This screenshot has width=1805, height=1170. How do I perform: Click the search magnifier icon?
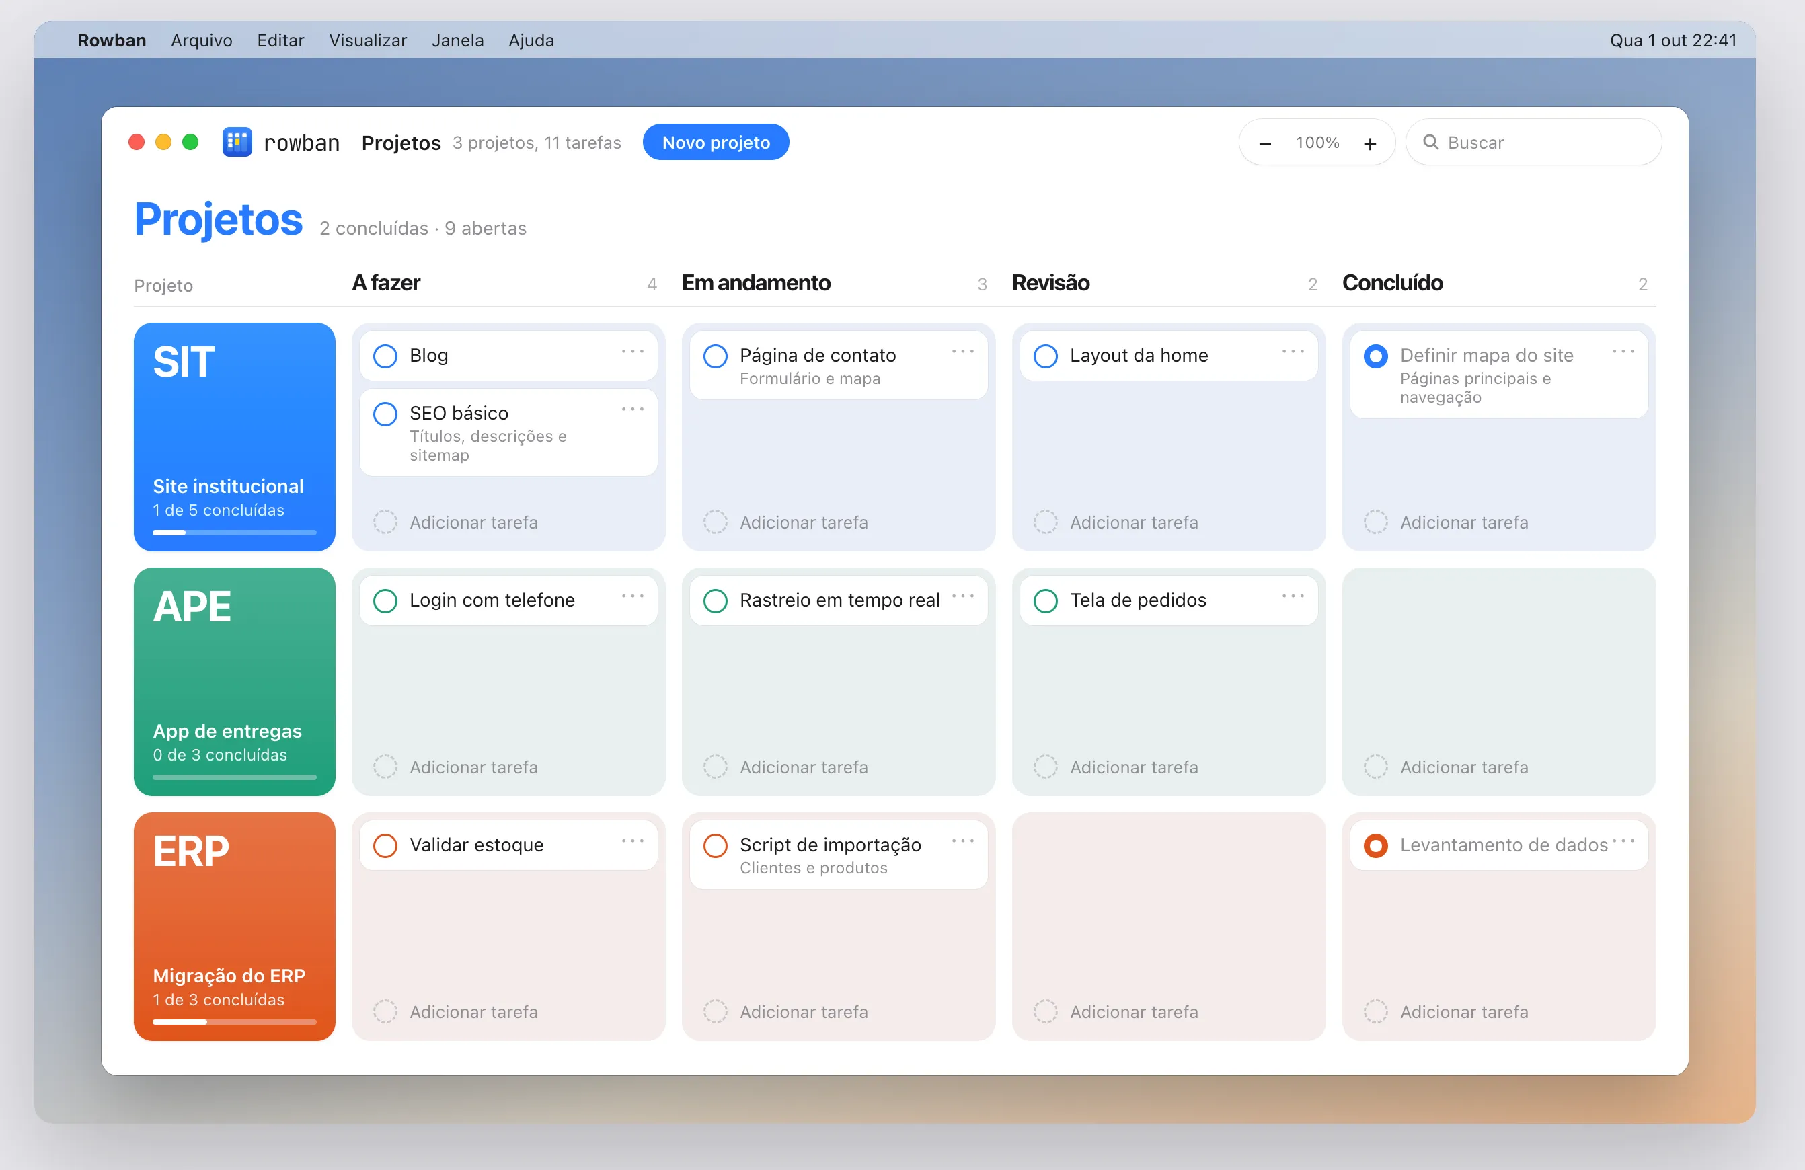pos(1430,143)
